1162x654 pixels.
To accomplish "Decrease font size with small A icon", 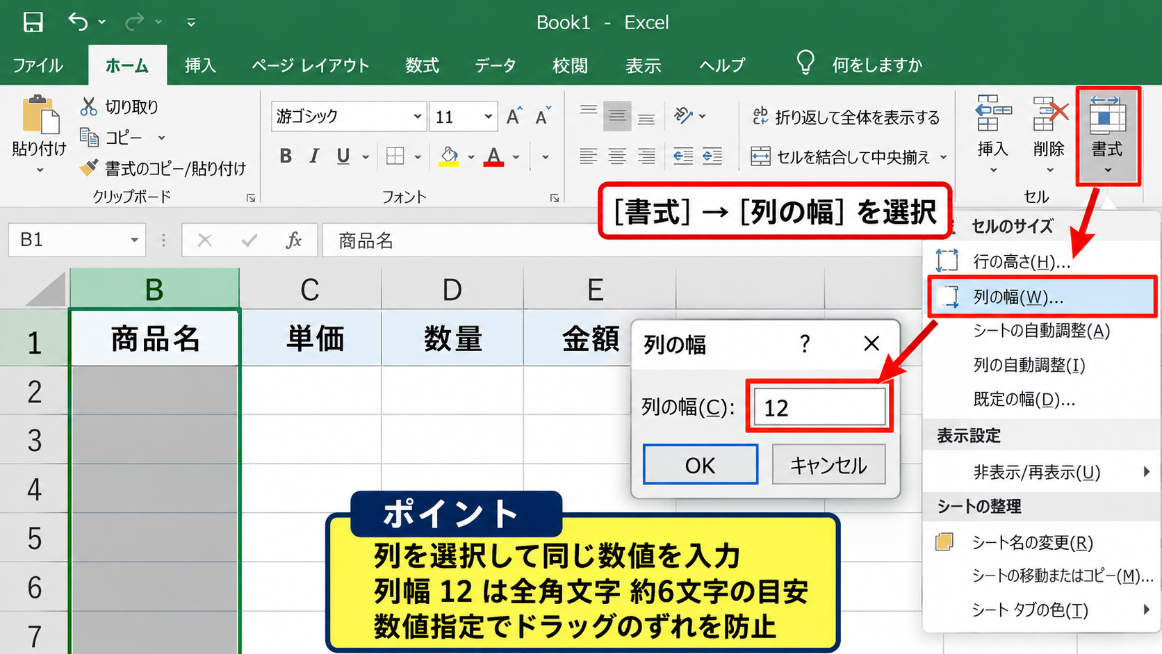I will tap(542, 116).
